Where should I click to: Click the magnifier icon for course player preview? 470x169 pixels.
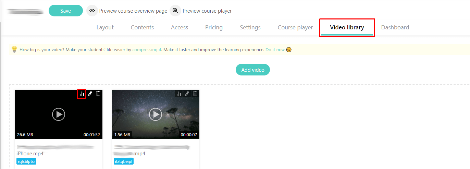[x=175, y=11]
